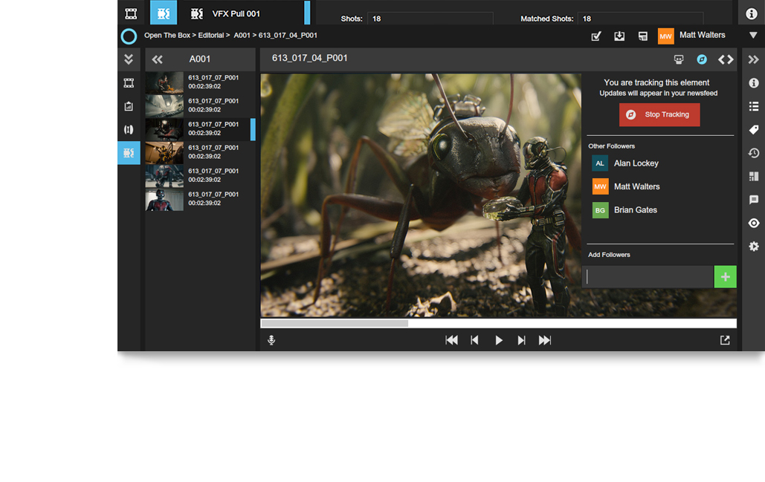Screen dimensions: 765x482
Task: Skip to the first frame
Action: tap(451, 340)
